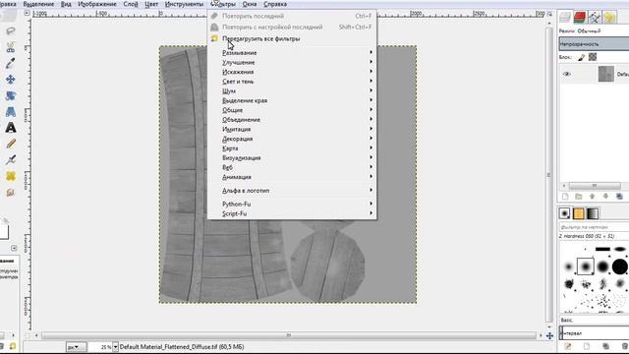The width and height of the screenshot is (629, 354).
Task: Adjust the layer opacity slider
Action: click(594, 43)
